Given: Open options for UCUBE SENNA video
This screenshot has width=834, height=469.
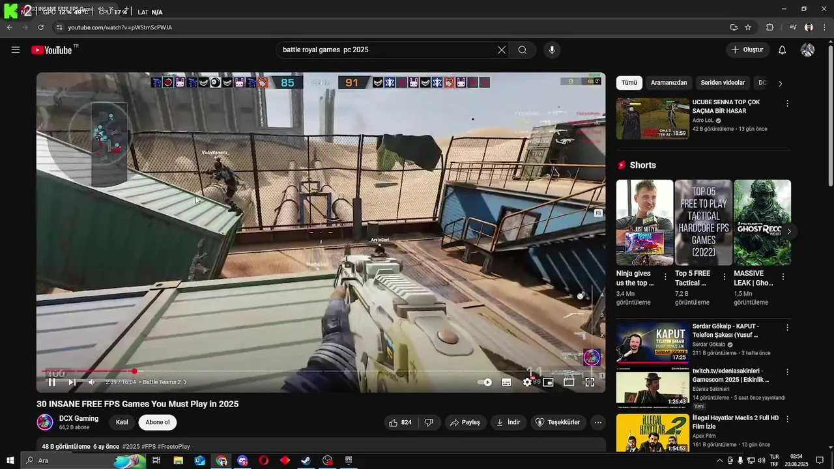Looking at the screenshot, I should (787, 104).
